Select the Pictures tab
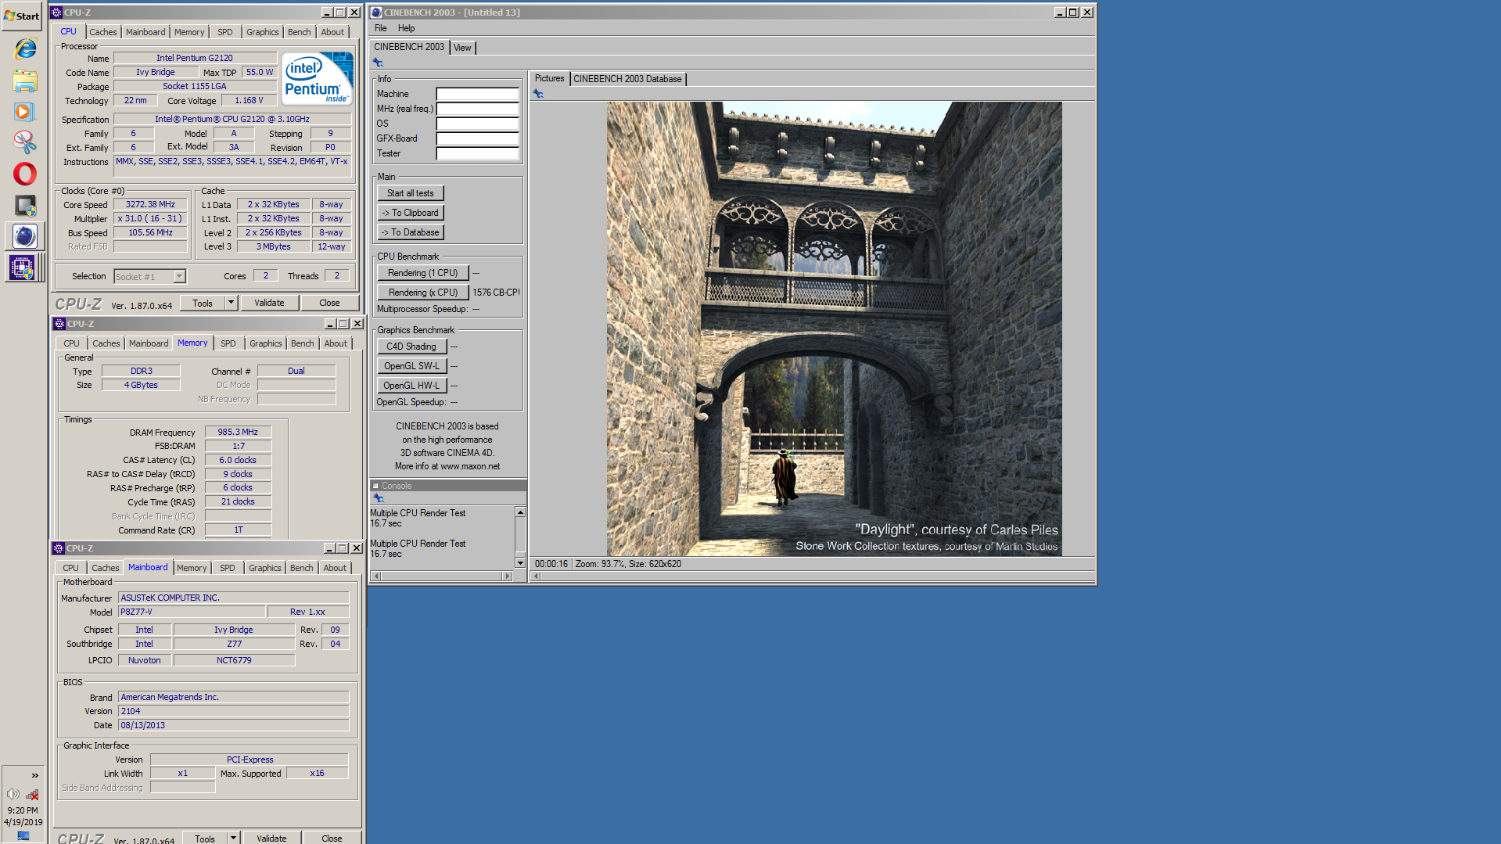Image resolution: width=1501 pixels, height=844 pixels. point(549,78)
